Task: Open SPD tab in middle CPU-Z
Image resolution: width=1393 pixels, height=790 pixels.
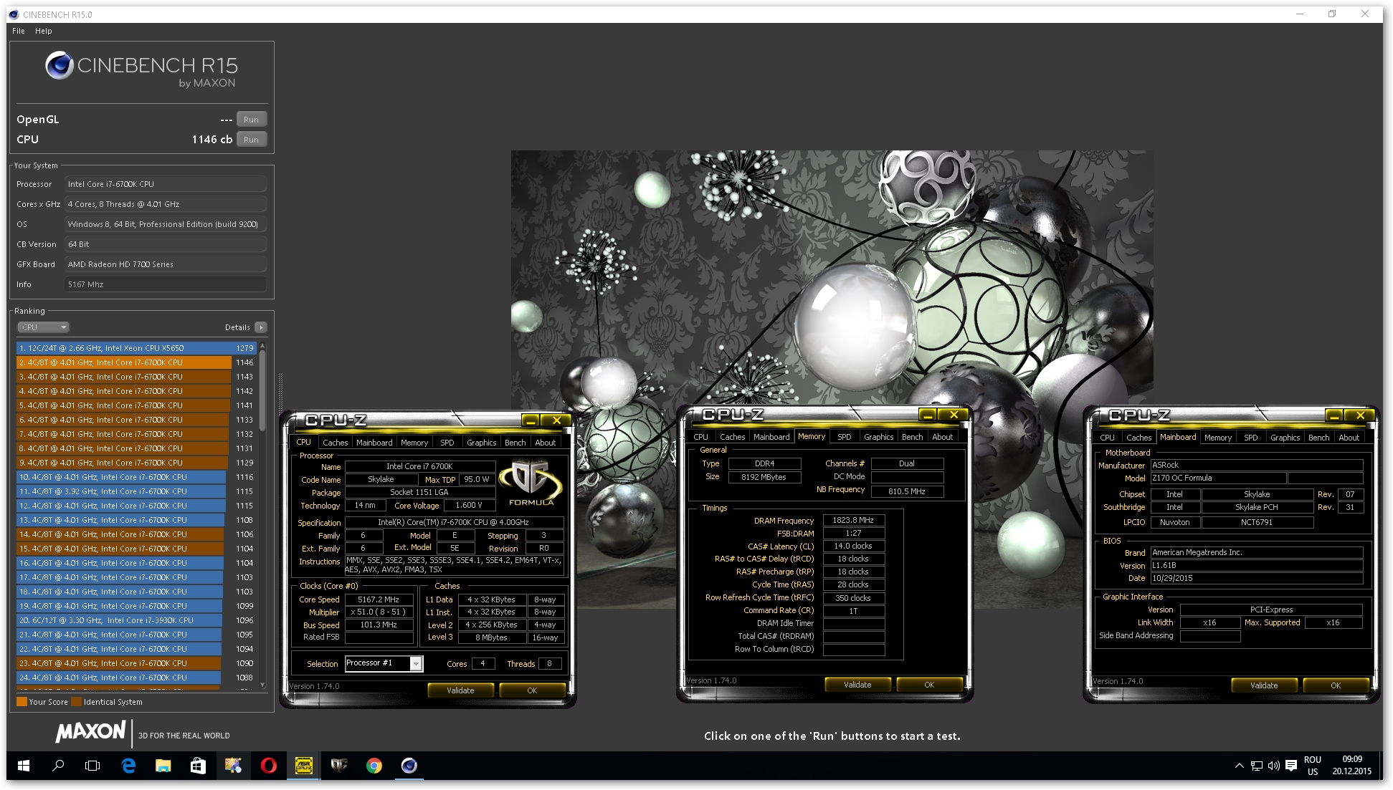Action: (x=845, y=437)
